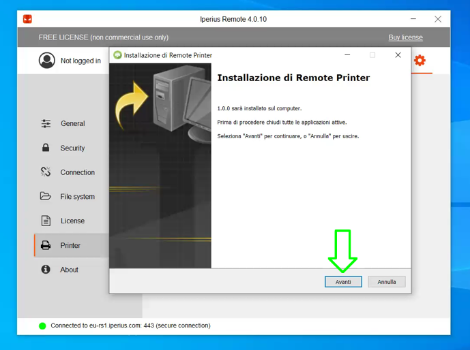Click the About info icon

[46, 270]
